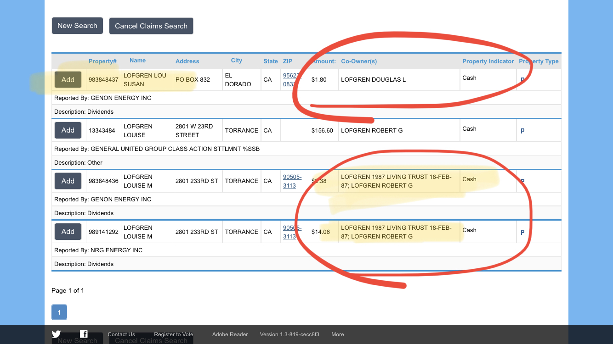Open the Facebook icon in footer
Image resolution: width=613 pixels, height=344 pixels.
click(x=84, y=334)
